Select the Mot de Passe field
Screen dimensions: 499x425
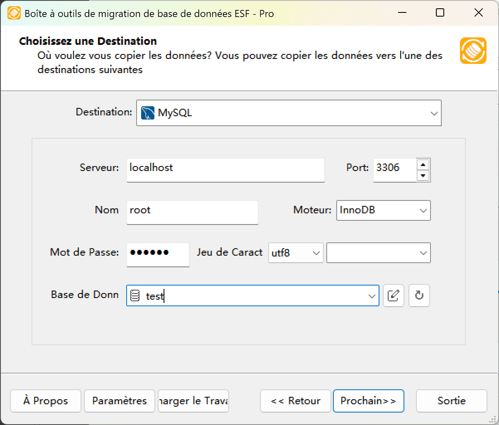click(x=158, y=255)
